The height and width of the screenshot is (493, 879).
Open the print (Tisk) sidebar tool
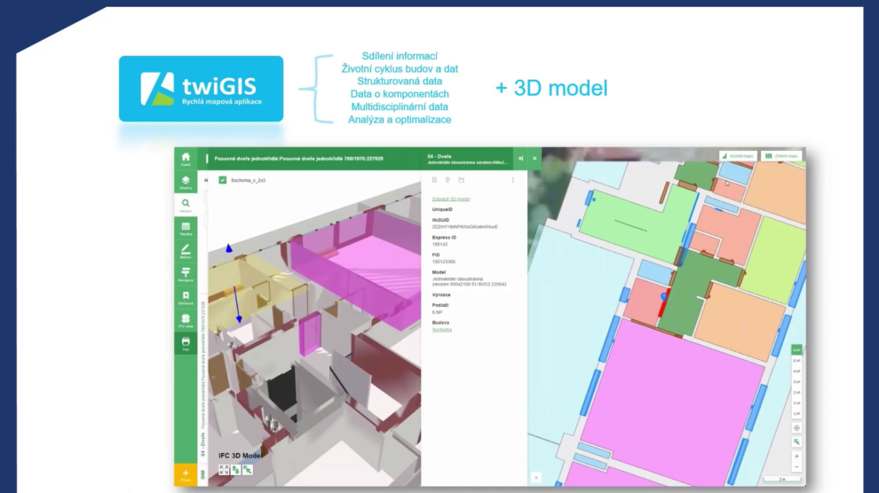point(186,343)
